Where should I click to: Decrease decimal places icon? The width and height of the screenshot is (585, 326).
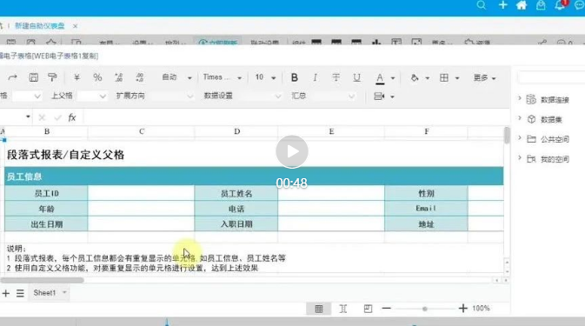[140, 77]
